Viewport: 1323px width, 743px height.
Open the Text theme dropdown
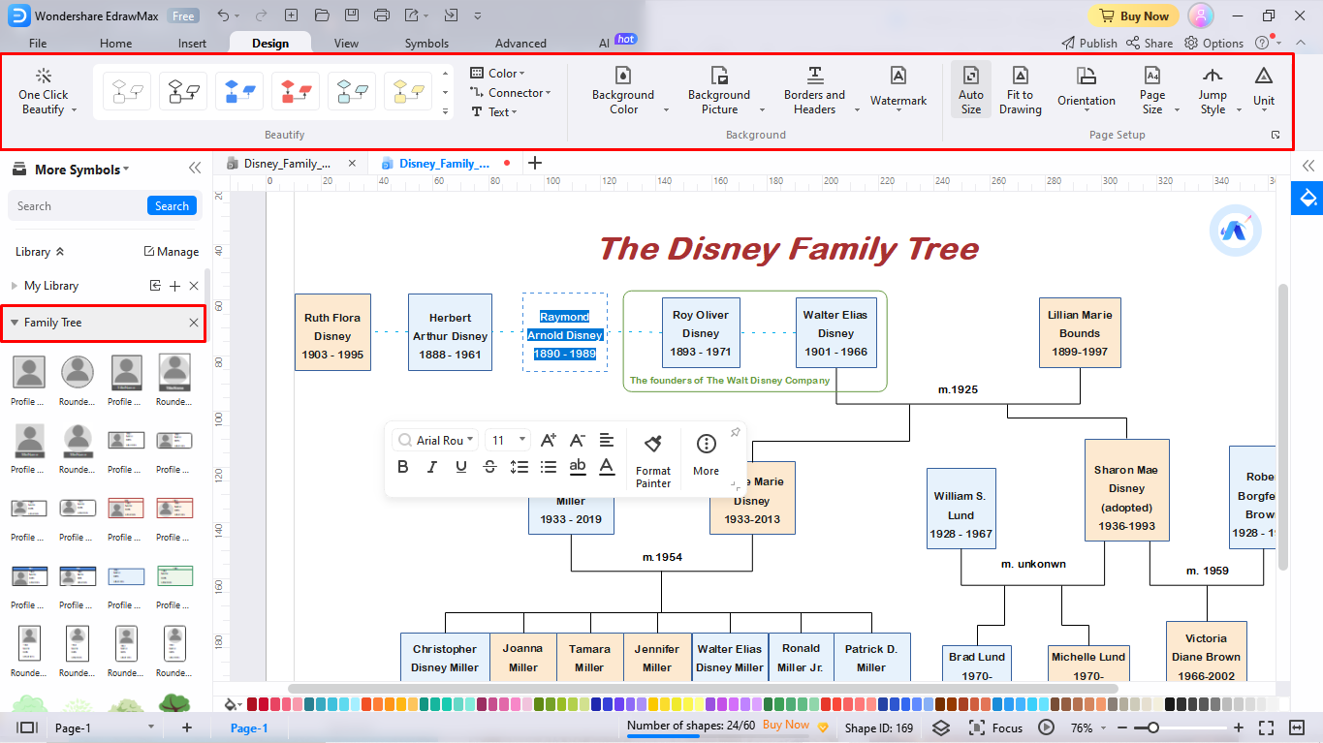point(494,111)
